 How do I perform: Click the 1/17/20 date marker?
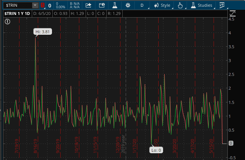(134, 146)
